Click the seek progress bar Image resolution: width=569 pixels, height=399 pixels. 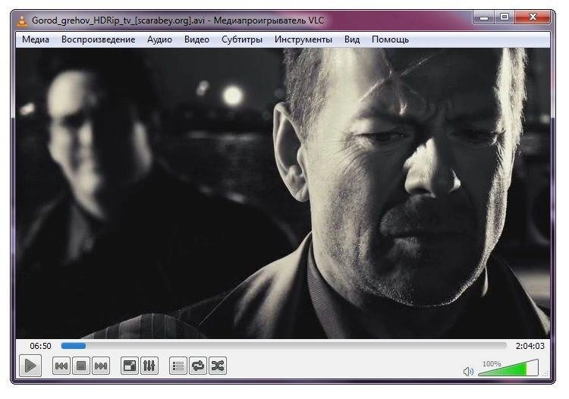pos(284,346)
